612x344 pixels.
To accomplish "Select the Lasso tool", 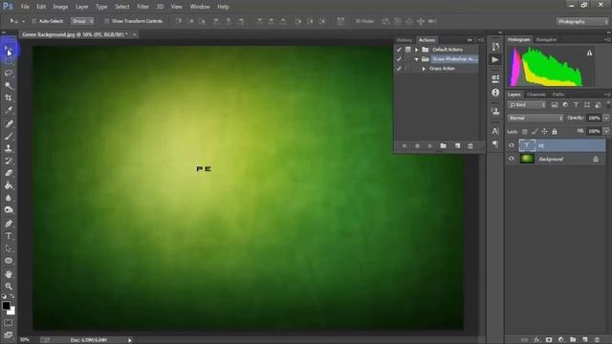I will (9, 73).
